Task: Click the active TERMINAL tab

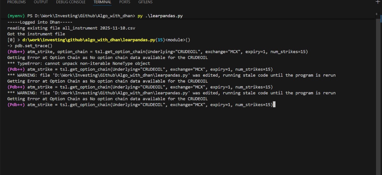Action: click(x=102, y=2)
